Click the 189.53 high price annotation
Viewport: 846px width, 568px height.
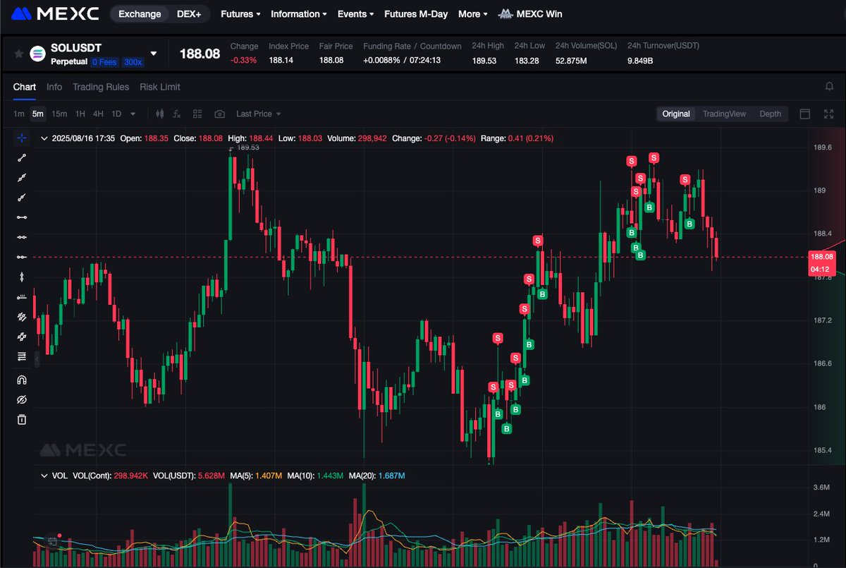coord(248,147)
